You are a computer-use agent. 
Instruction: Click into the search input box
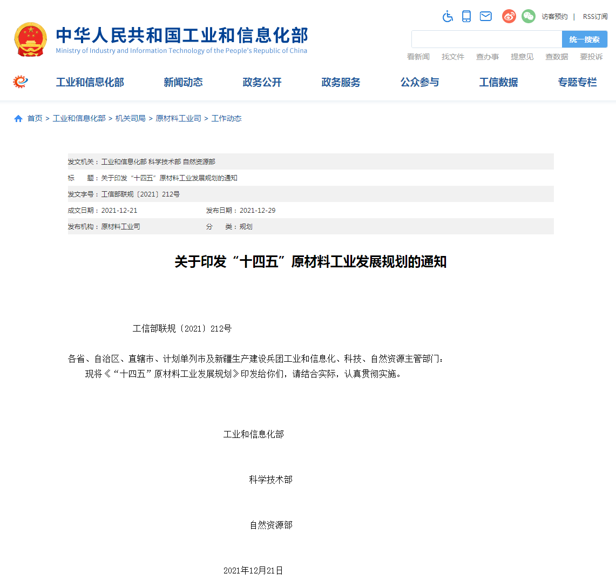(486, 39)
